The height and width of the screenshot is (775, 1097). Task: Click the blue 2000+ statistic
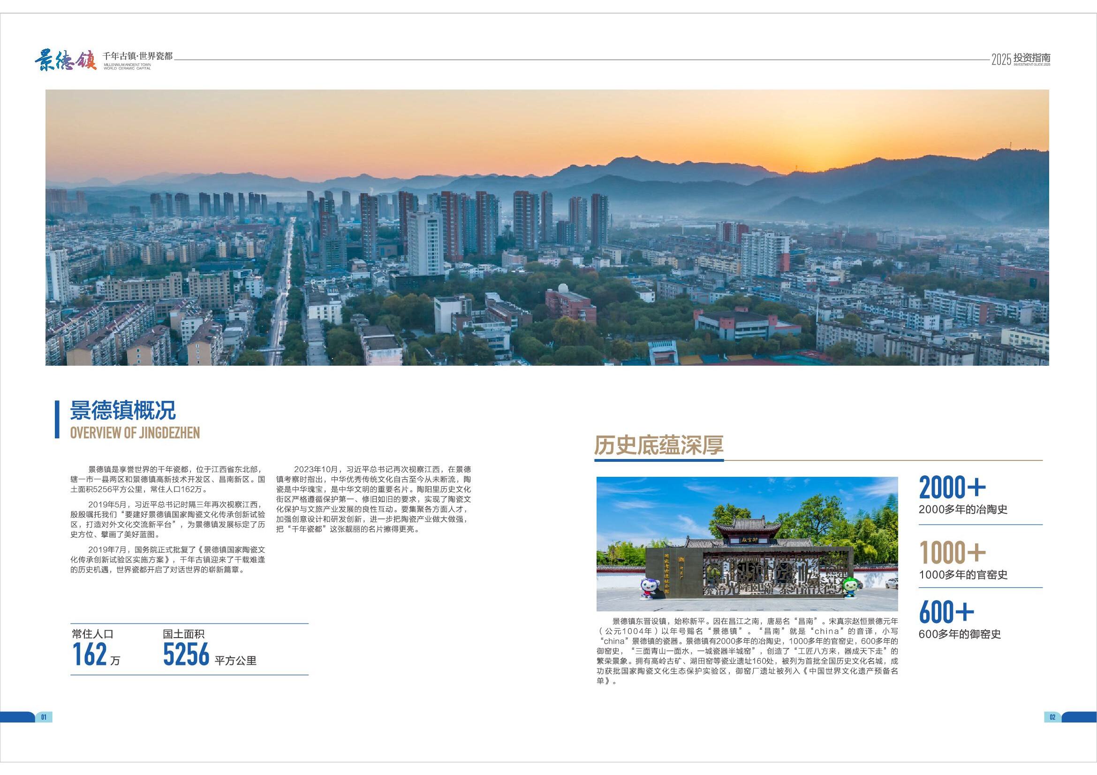(952, 488)
